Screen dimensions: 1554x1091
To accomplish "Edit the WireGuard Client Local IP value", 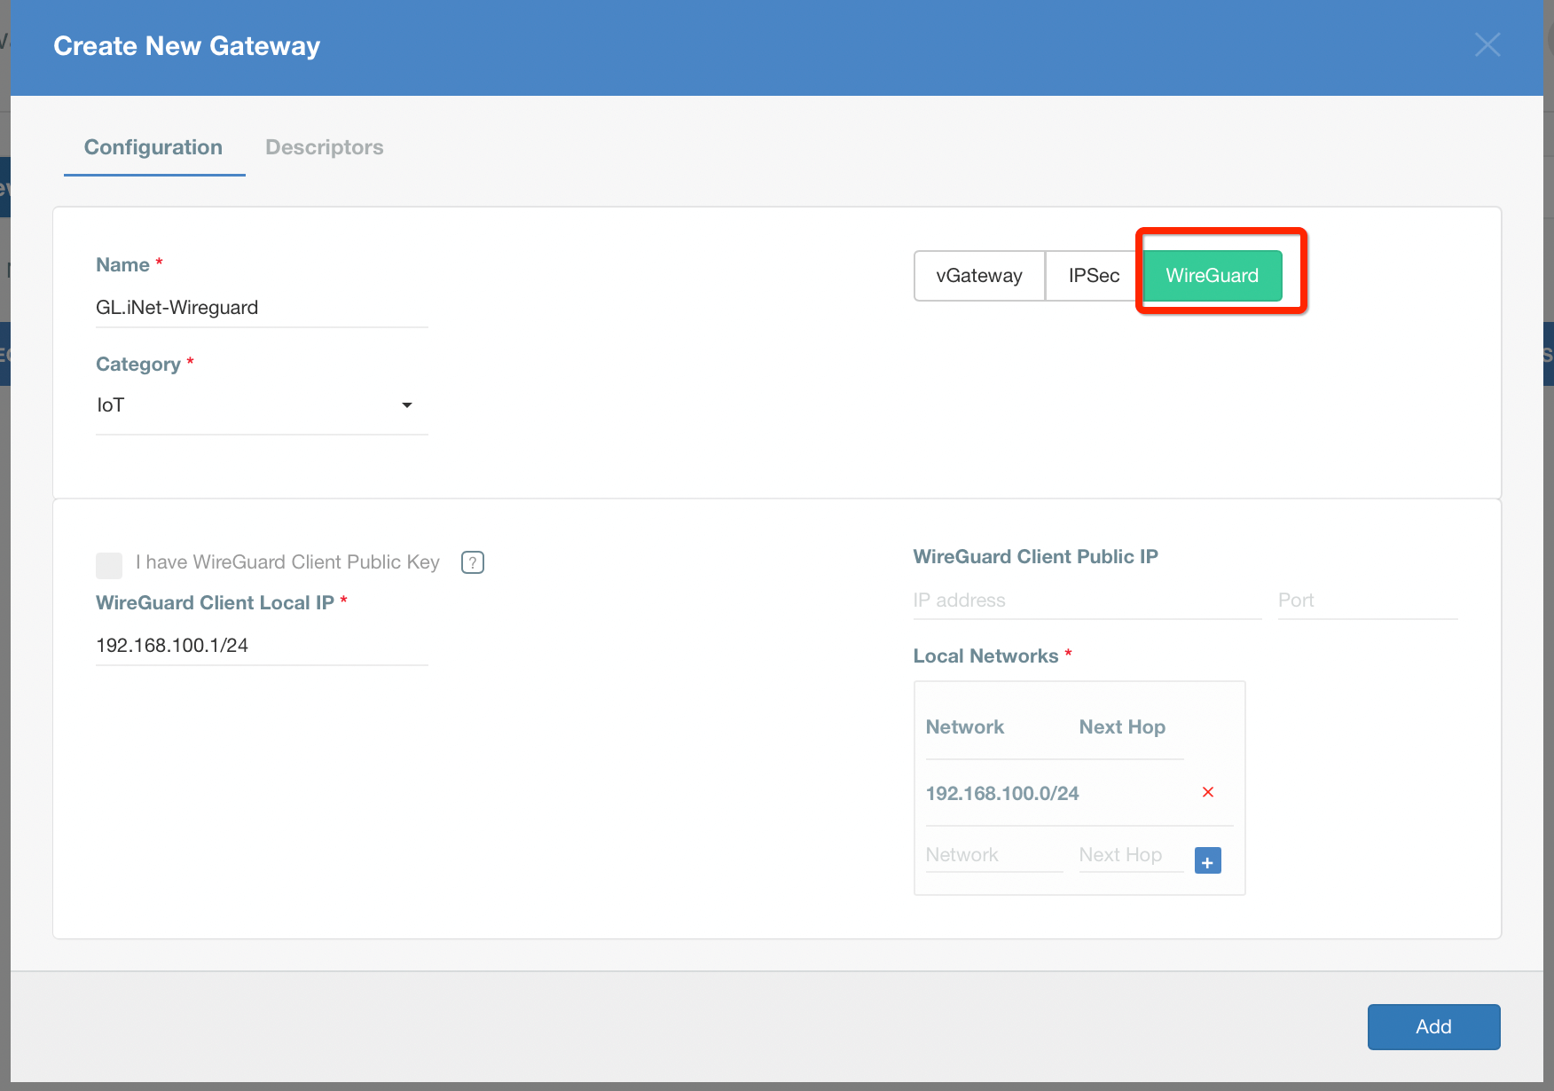I will coord(262,645).
